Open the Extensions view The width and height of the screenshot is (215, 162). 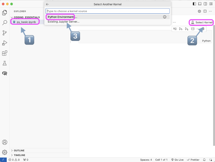coord(5,53)
